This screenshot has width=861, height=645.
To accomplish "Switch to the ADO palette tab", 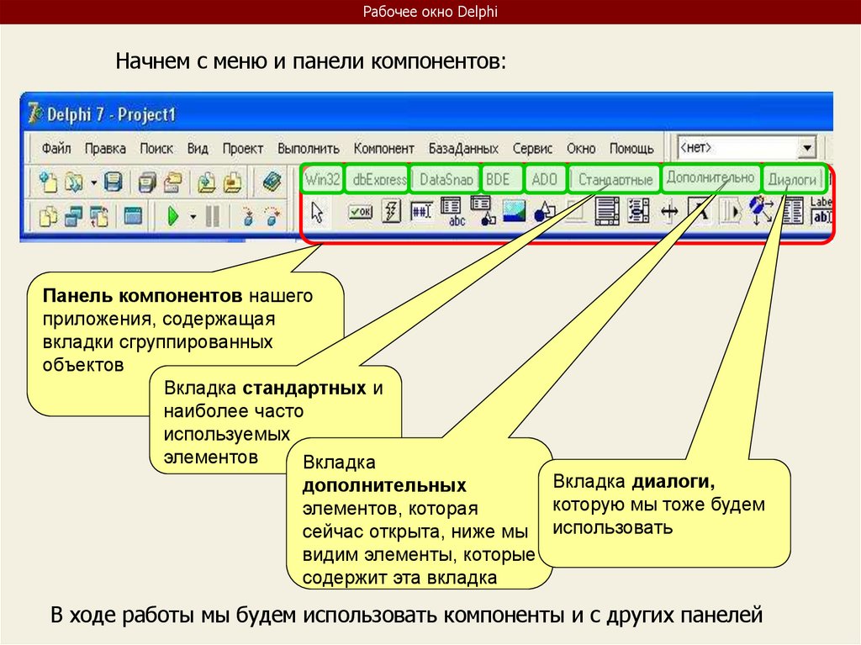I will (x=545, y=178).
